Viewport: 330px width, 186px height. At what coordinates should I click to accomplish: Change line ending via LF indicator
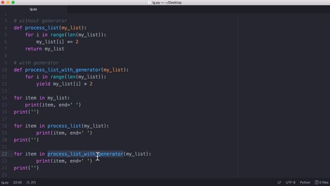[x=279, y=182]
